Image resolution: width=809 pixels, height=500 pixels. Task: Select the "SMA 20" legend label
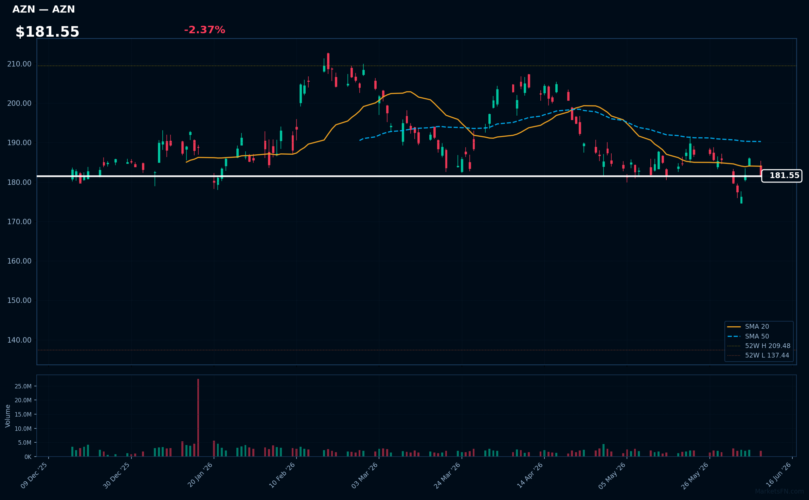tap(757, 326)
